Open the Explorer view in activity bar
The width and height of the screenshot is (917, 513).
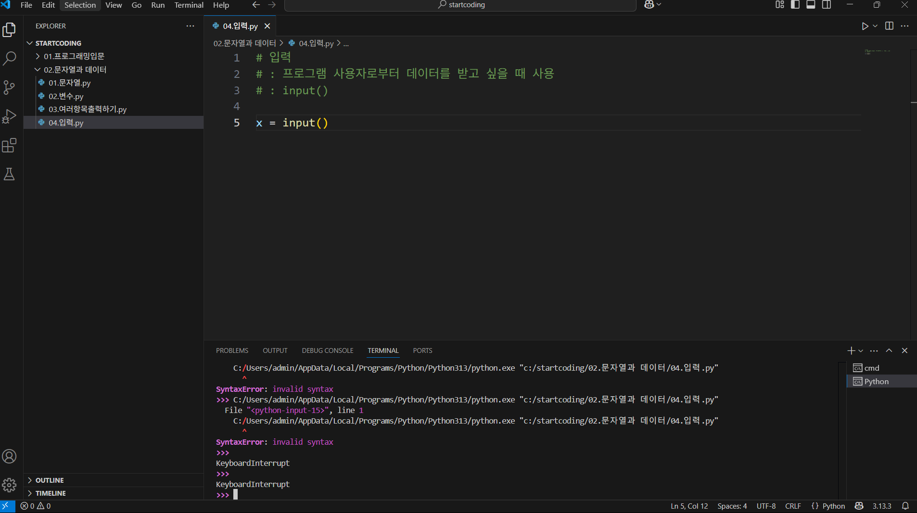pos(9,30)
